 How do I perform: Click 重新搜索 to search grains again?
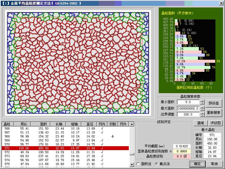click(213, 112)
